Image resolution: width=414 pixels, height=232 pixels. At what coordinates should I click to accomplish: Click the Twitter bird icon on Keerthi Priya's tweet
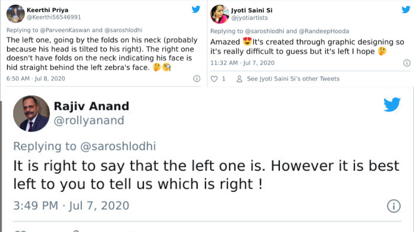tap(196, 9)
